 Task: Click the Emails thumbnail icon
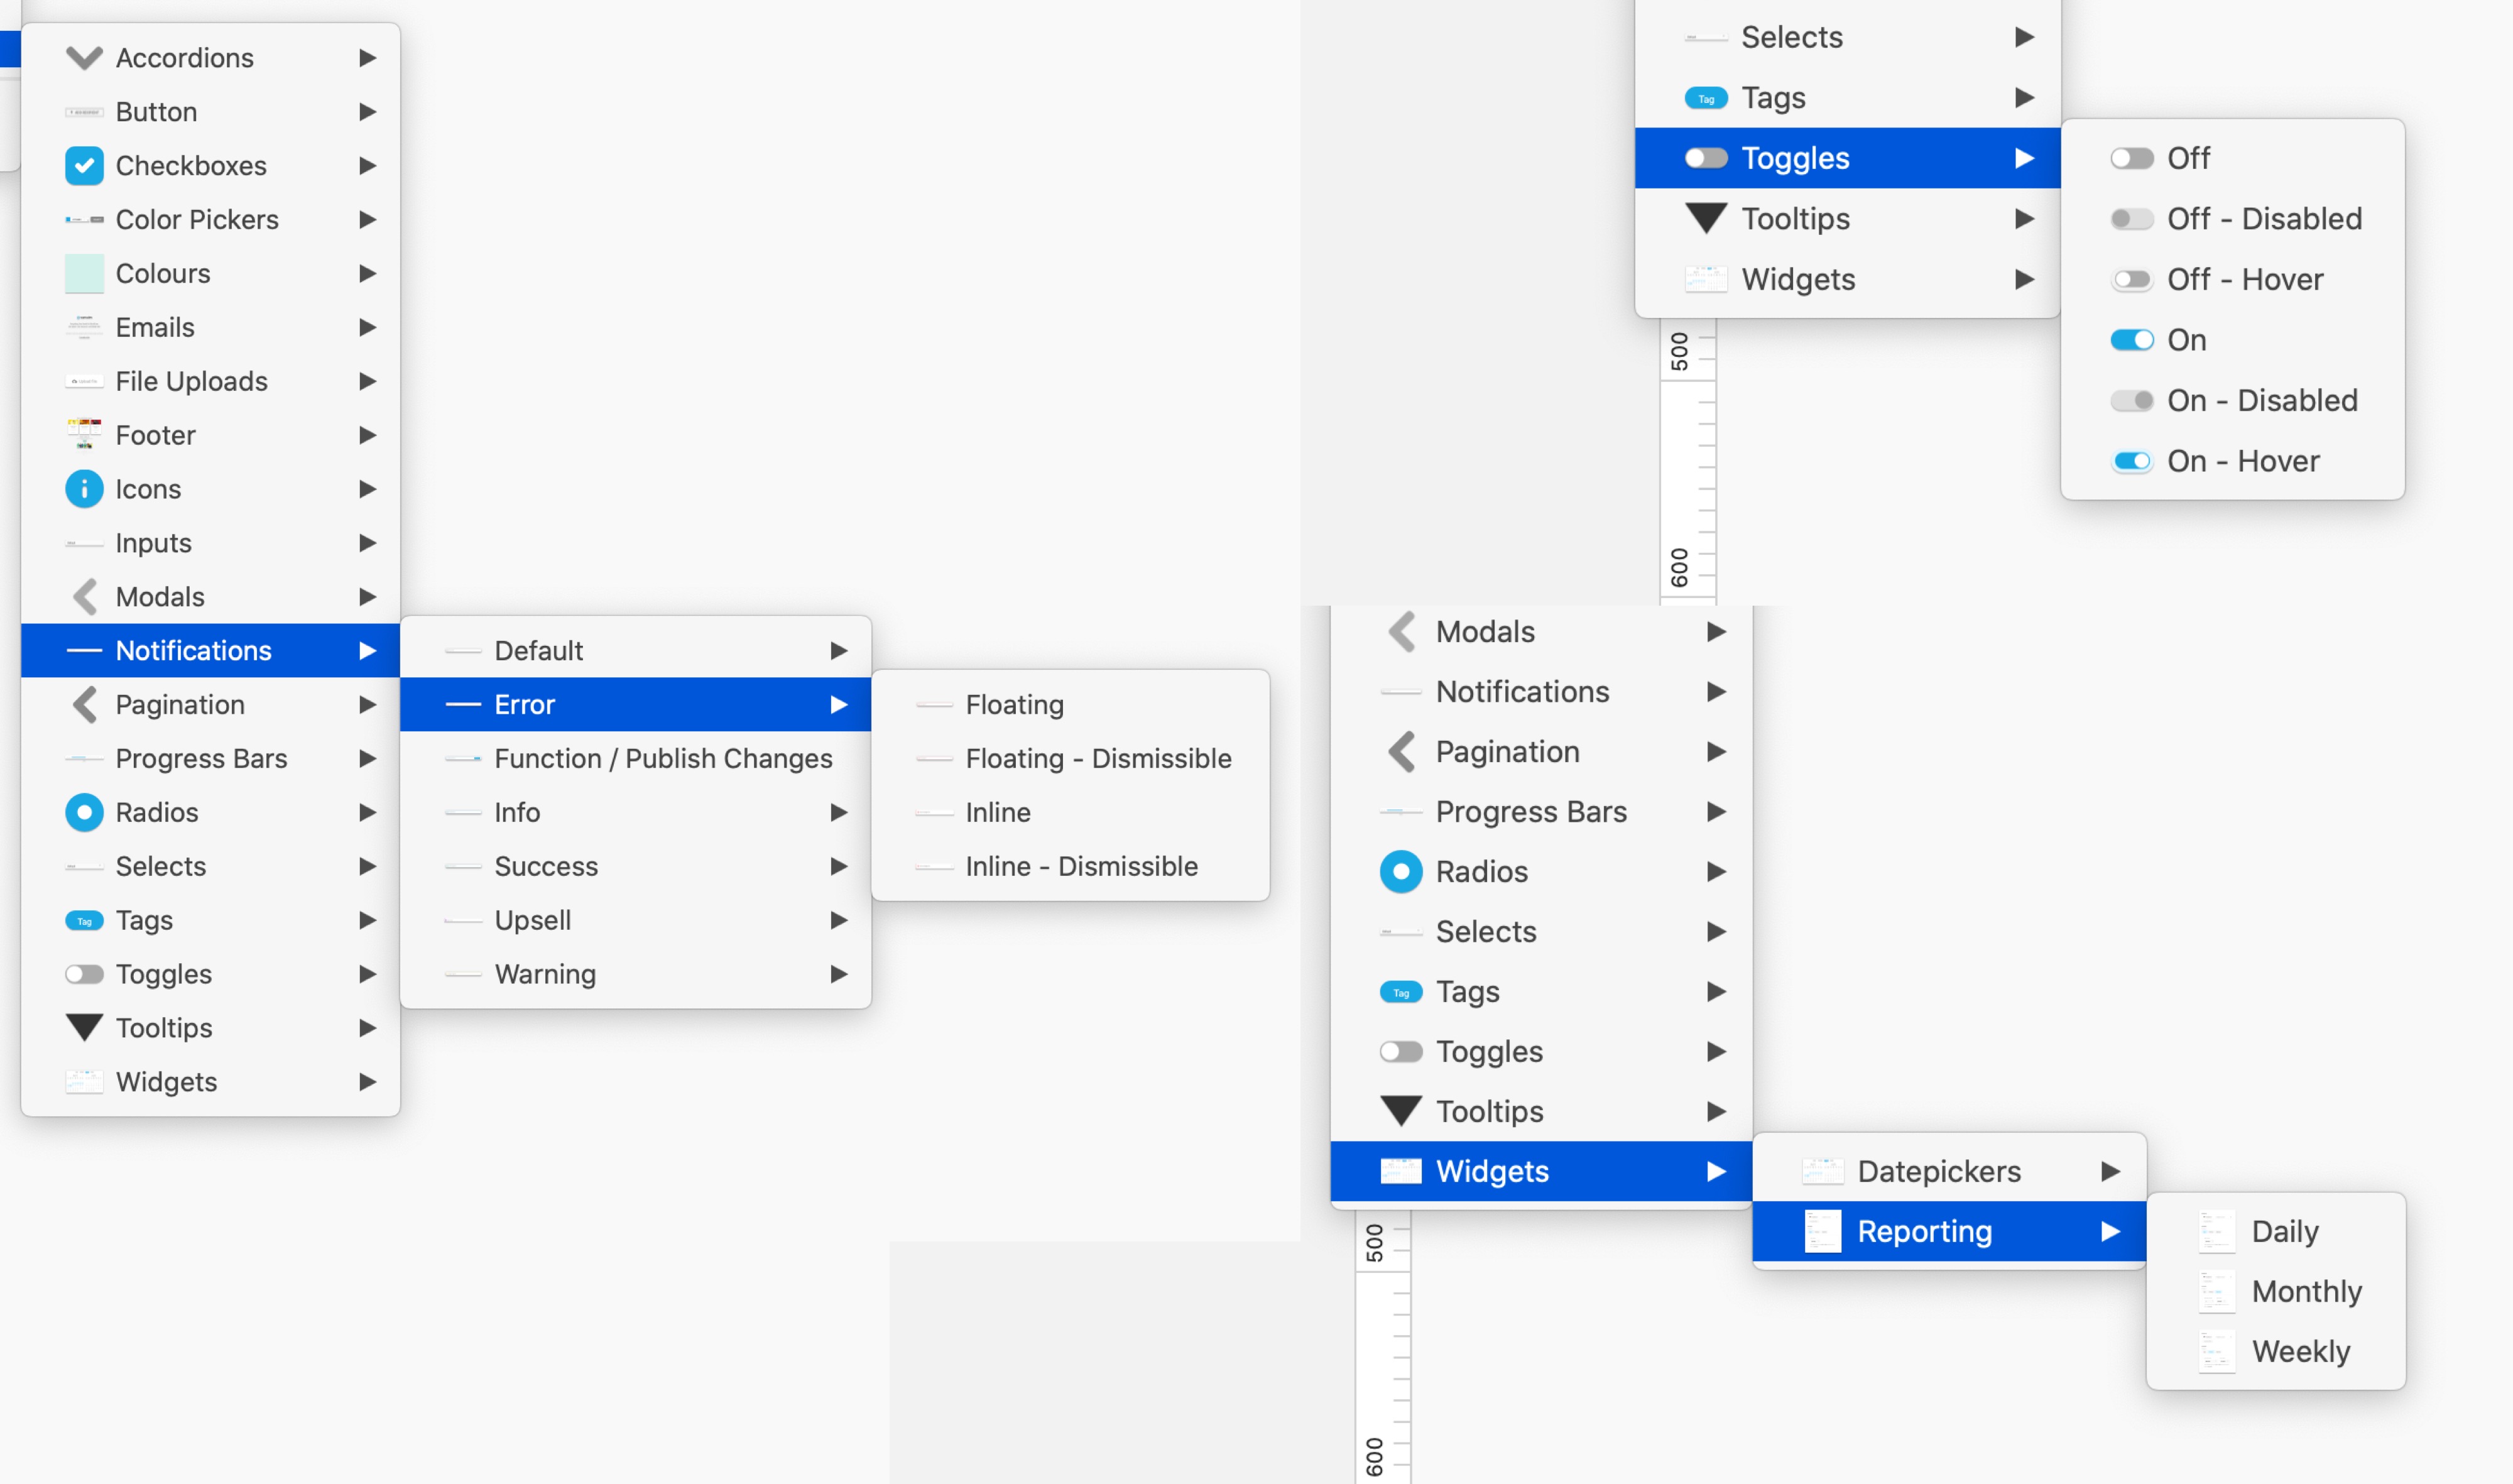84,327
